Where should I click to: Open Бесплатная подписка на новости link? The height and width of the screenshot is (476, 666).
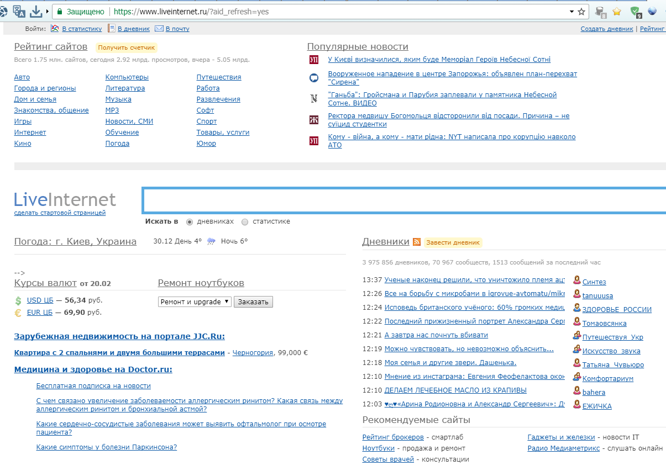coord(93,386)
